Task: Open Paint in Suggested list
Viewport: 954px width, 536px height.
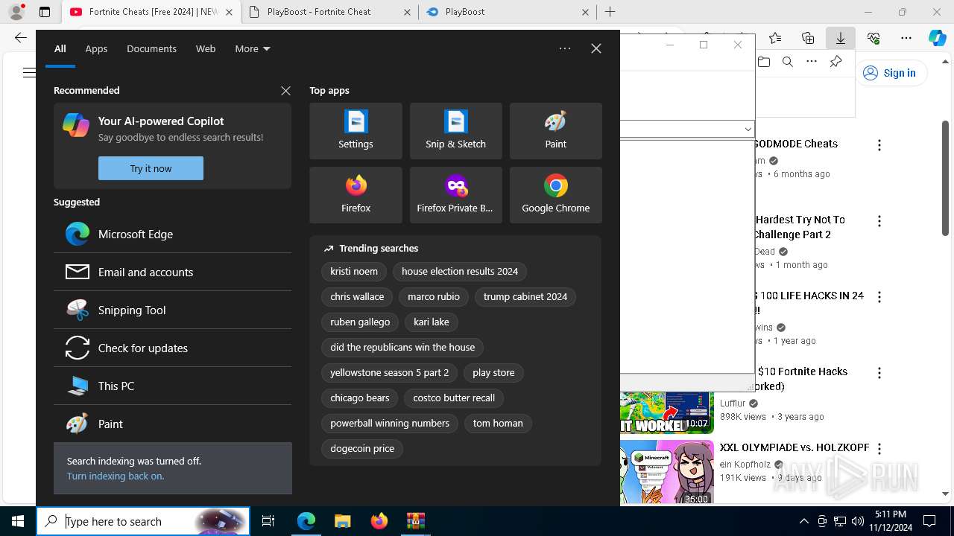Action: (172, 424)
